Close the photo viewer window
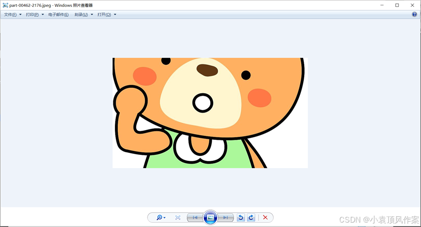Viewport: 421px width, 227px height. click(412, 5)
